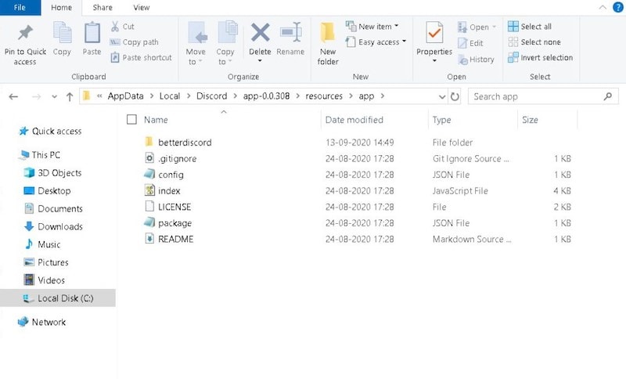Go back with the back arrow
Viewport: 626px width, 379px height.
point(13,96)
